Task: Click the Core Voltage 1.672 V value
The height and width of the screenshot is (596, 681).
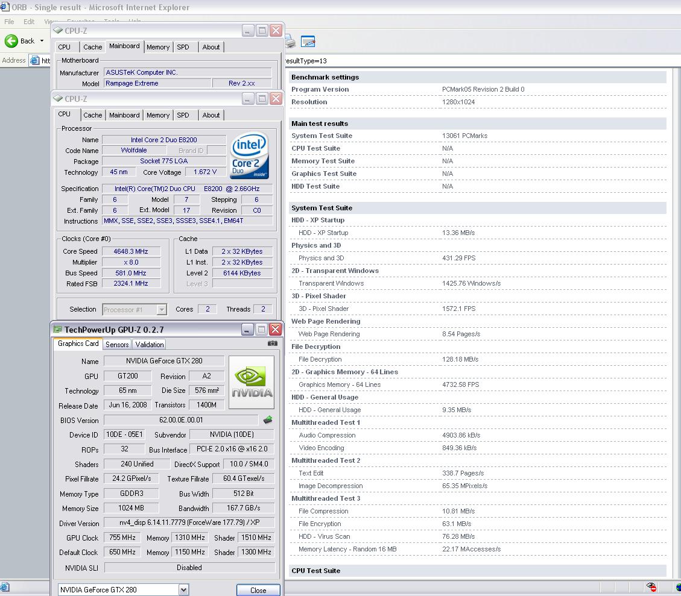Action: tap(205, 172)
